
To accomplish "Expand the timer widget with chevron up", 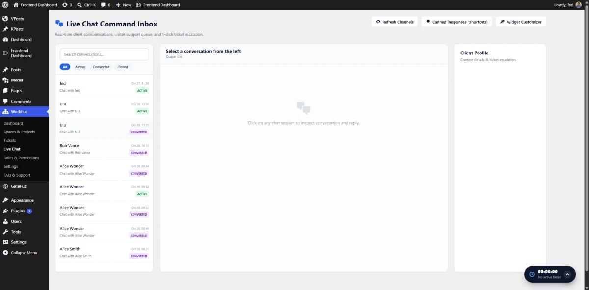I will coord(567,274).
